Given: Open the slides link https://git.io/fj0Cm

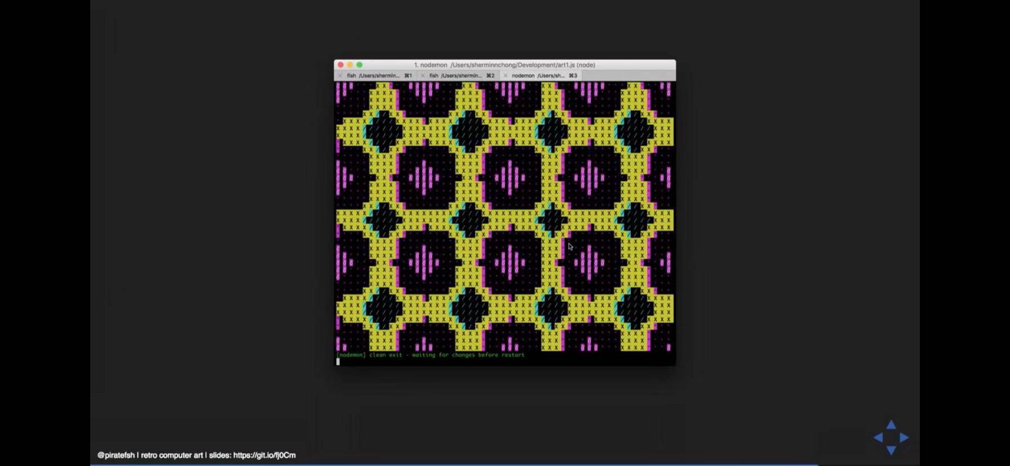Looking at the screenshot, I should click(x=264, y=455).
